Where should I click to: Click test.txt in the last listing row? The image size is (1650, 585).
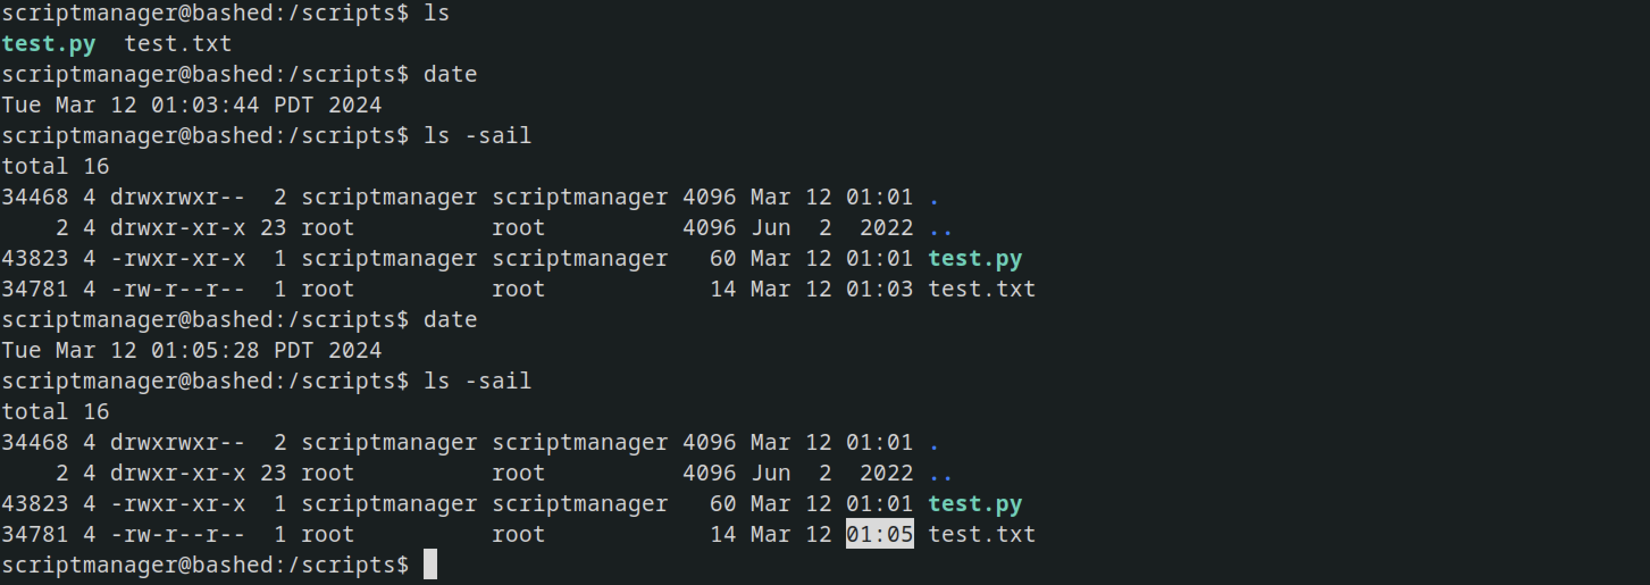[981, 534]
